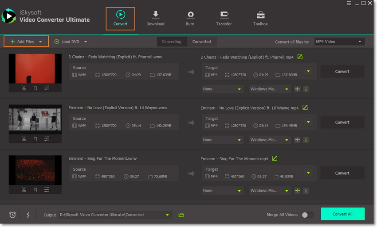Click the add-track icon in Sing For The Moment row
Screen dimensions: 377x227
(298, 191)
